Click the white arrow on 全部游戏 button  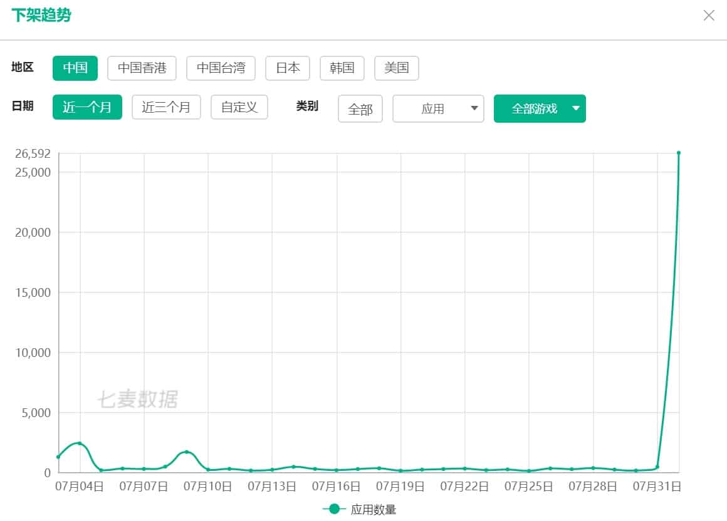point(576,108)
